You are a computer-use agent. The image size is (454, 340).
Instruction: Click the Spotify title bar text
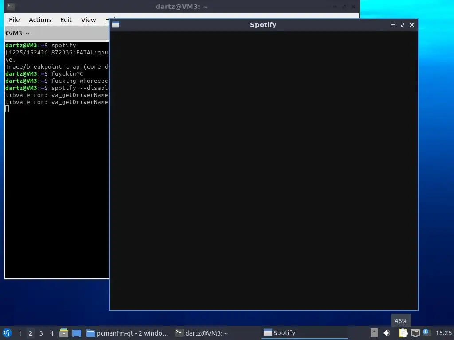(263, 25)
